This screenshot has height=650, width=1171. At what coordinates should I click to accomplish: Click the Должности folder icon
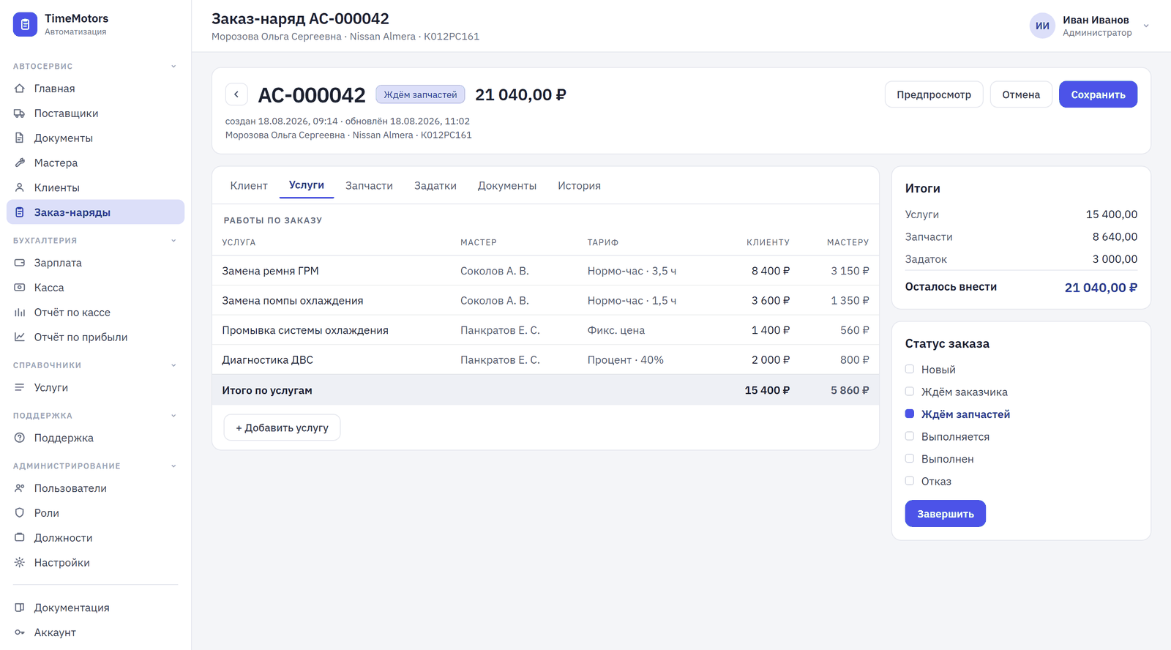pyautogui.click(x=20, y=538)
